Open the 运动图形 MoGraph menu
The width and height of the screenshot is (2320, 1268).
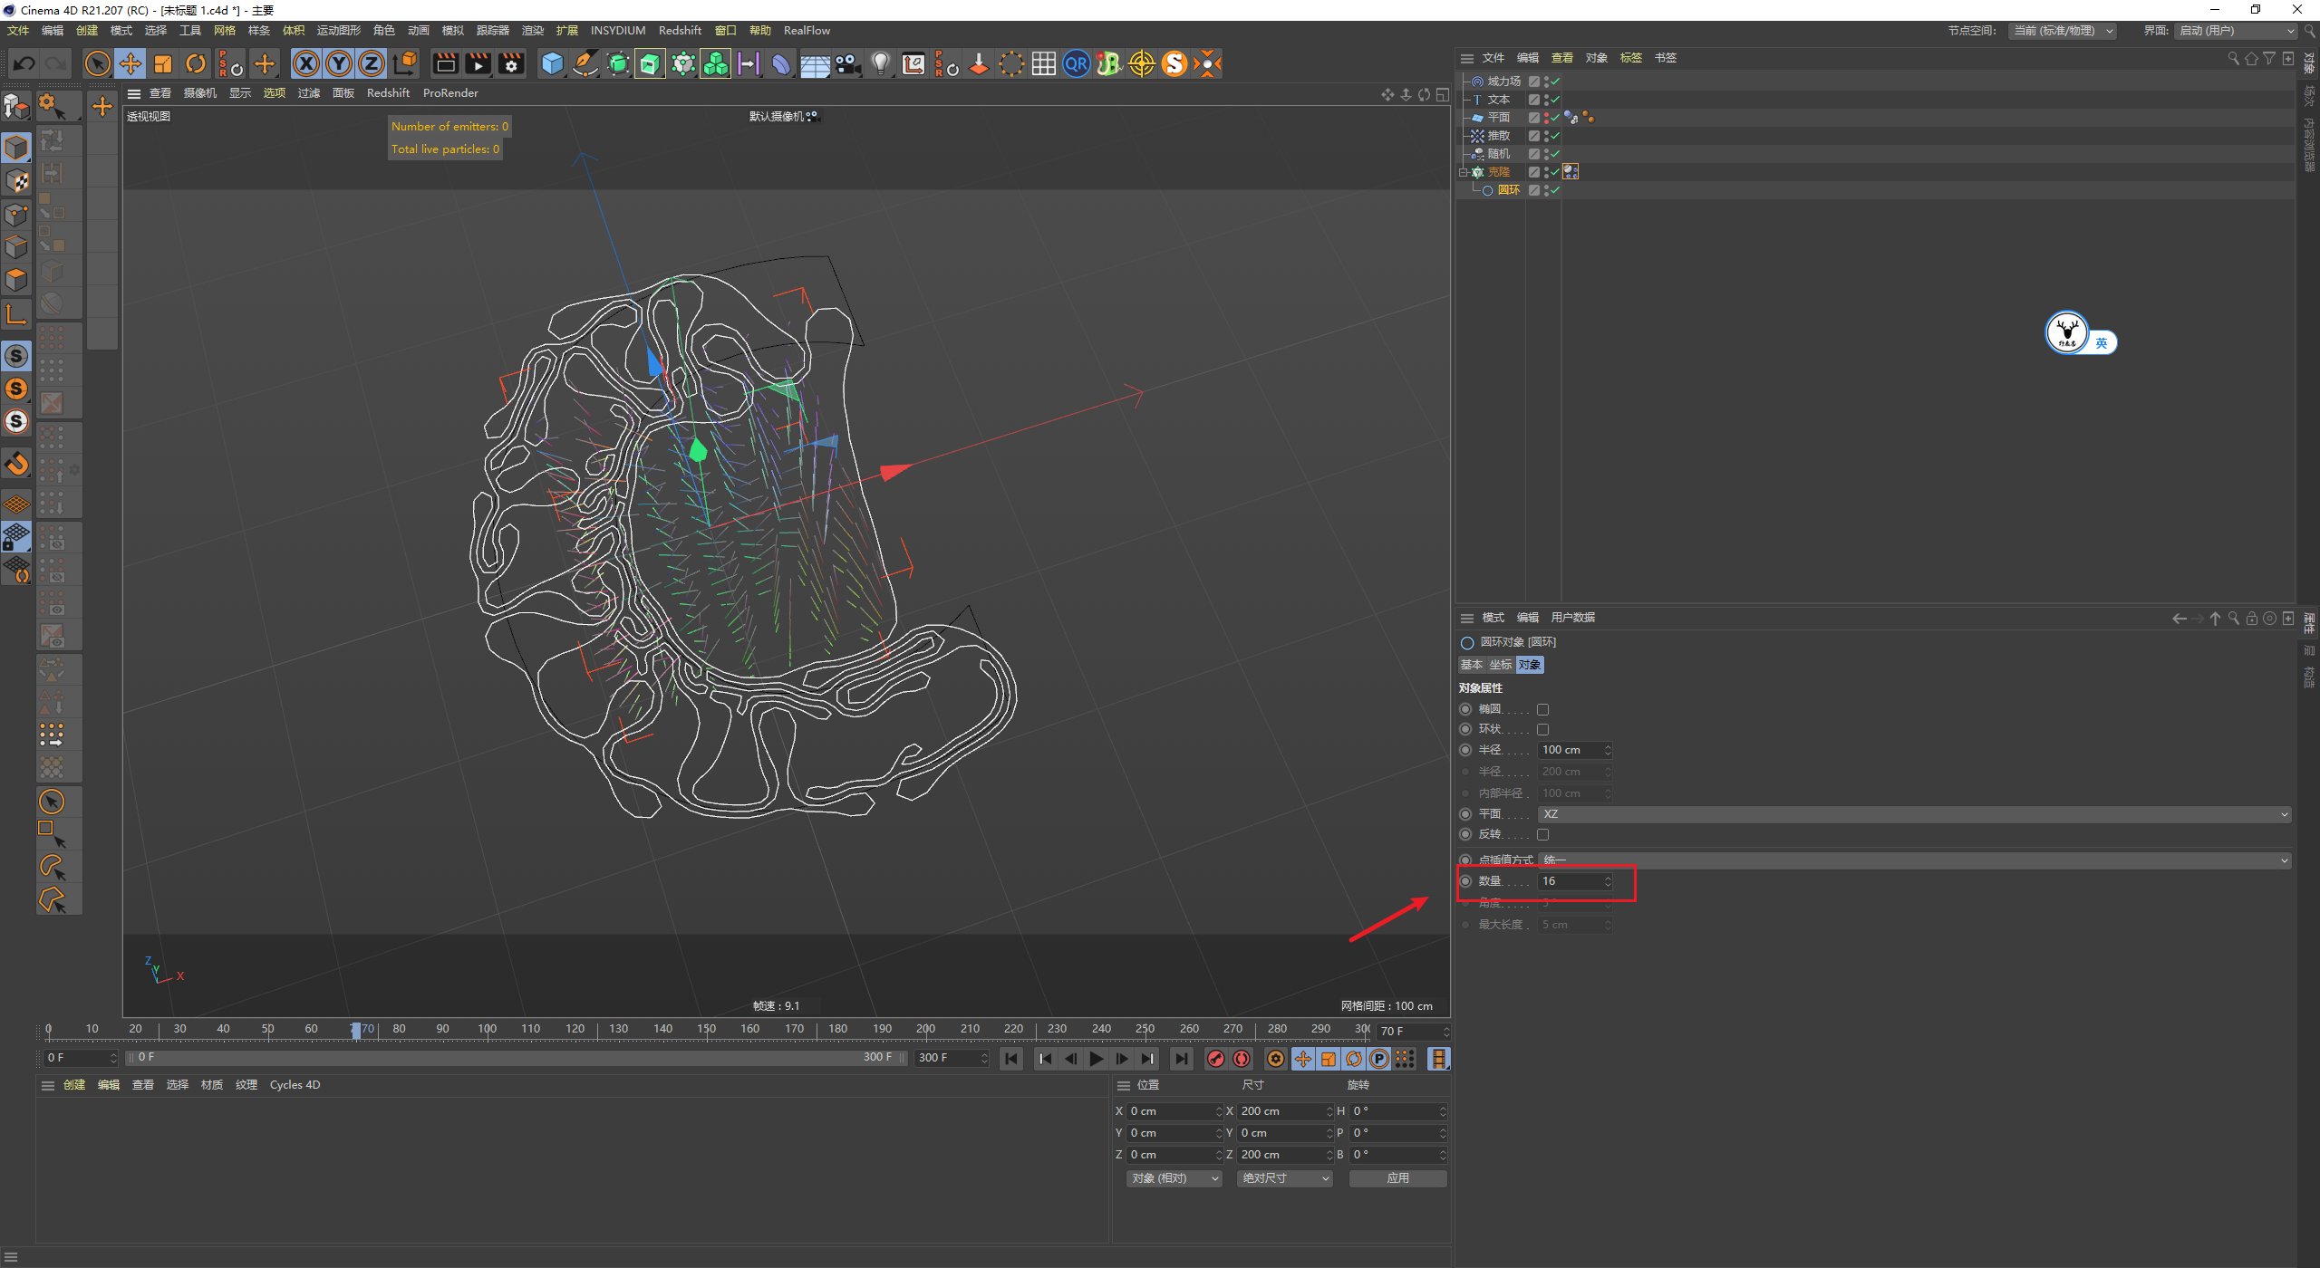(x=338, y=31)
